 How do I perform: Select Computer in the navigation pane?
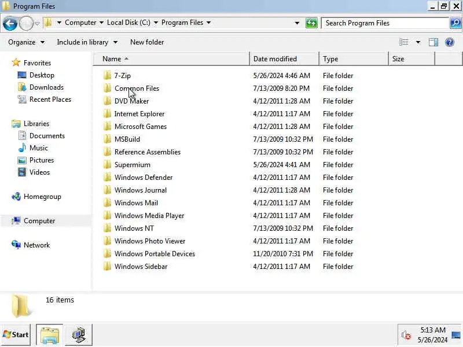point(39,221)
